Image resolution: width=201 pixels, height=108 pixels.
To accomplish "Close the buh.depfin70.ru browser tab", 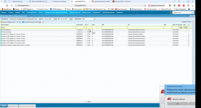I will pyautogui.click(x=89, y=1).
